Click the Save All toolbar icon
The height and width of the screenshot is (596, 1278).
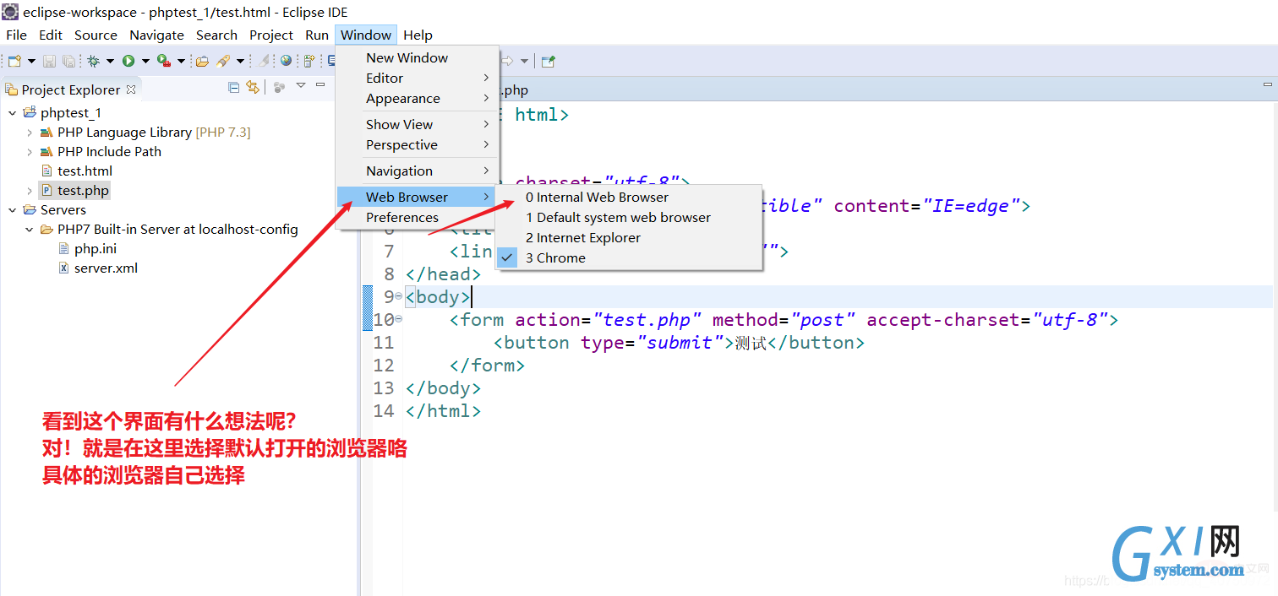click(x=68, y=61)
